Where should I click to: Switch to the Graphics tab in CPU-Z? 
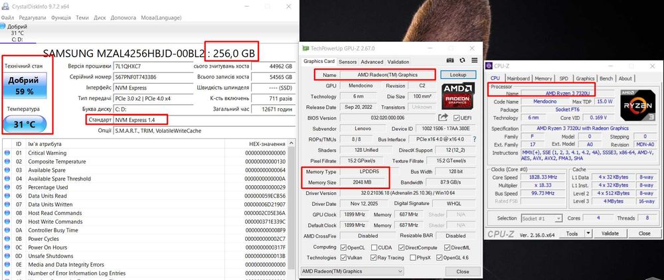pos(585,78)
